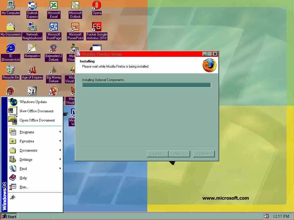Expand the Favorites submenu
The width and height of the screenshot is (294, 220).
(35, 141)
